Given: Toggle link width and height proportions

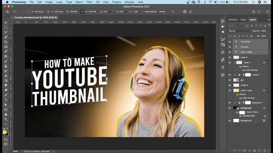Looking at the screenshot, I should click(x=82, y=11).
